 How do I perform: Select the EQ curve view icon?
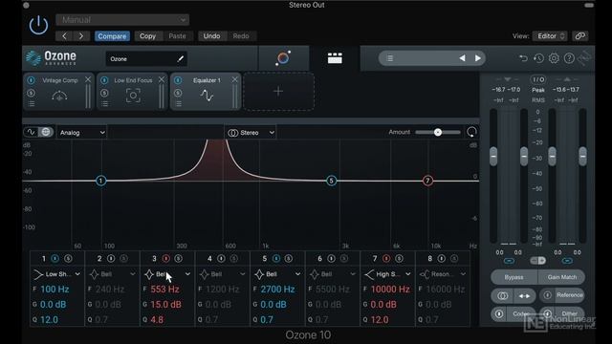pyautogui.click(x=31, y=132)
